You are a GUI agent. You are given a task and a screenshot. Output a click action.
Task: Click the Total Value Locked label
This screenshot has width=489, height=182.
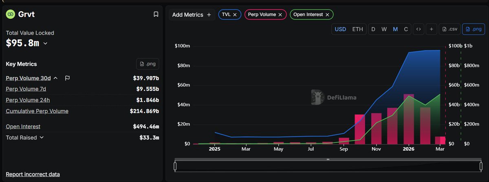[x=30, y=33]
